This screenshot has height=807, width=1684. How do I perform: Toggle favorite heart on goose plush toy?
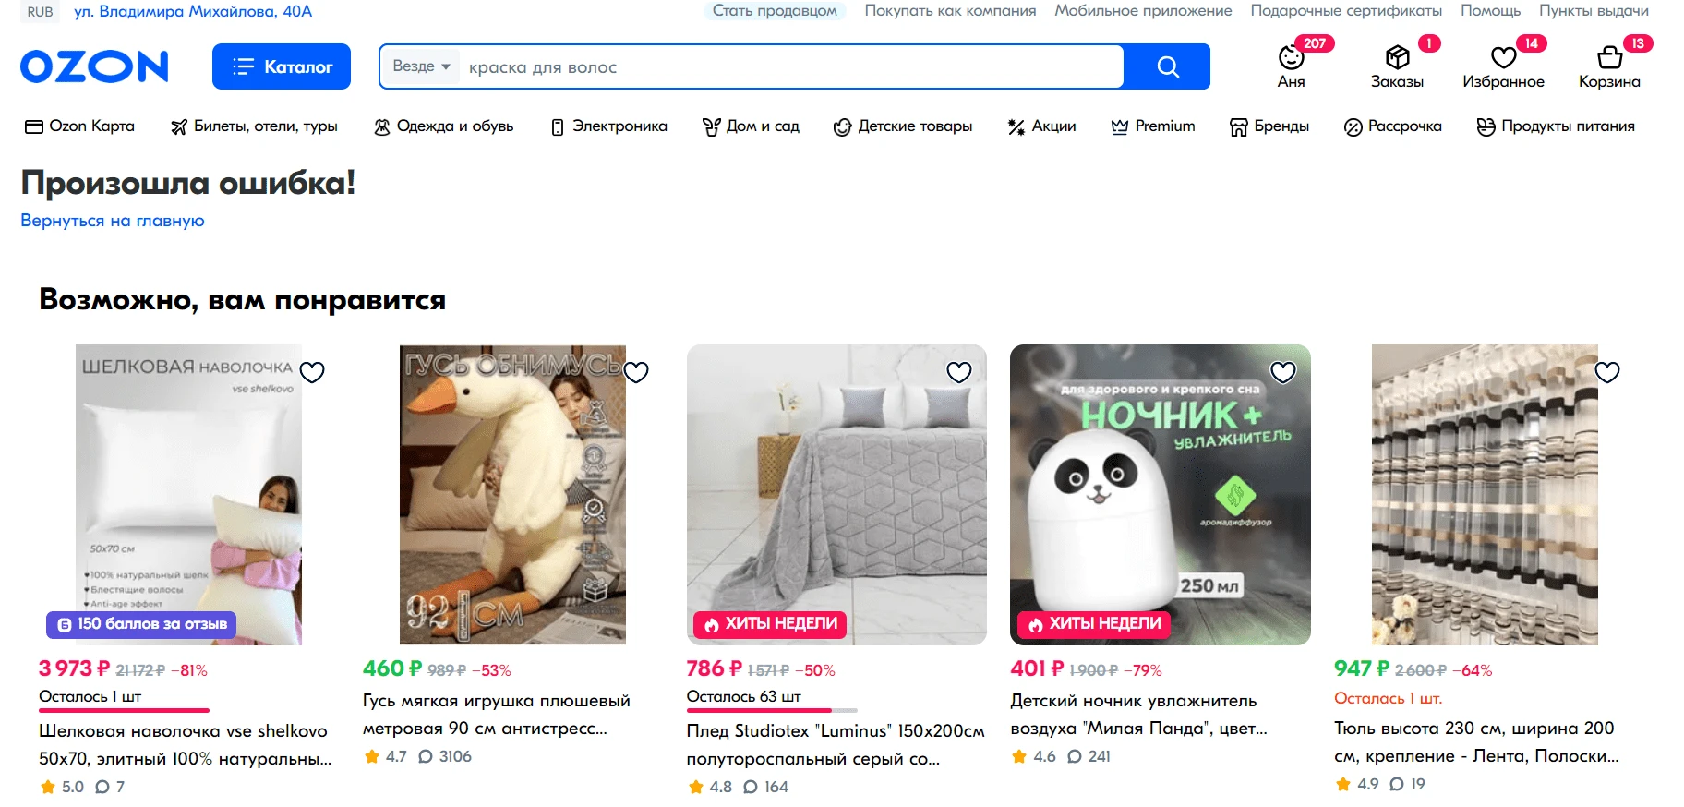636,372
